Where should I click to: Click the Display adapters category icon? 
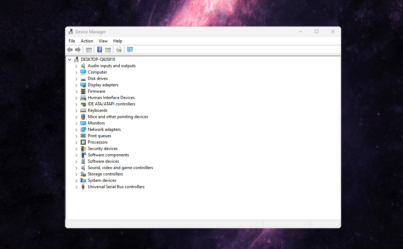pyautogui.click(x=83, y=85)
